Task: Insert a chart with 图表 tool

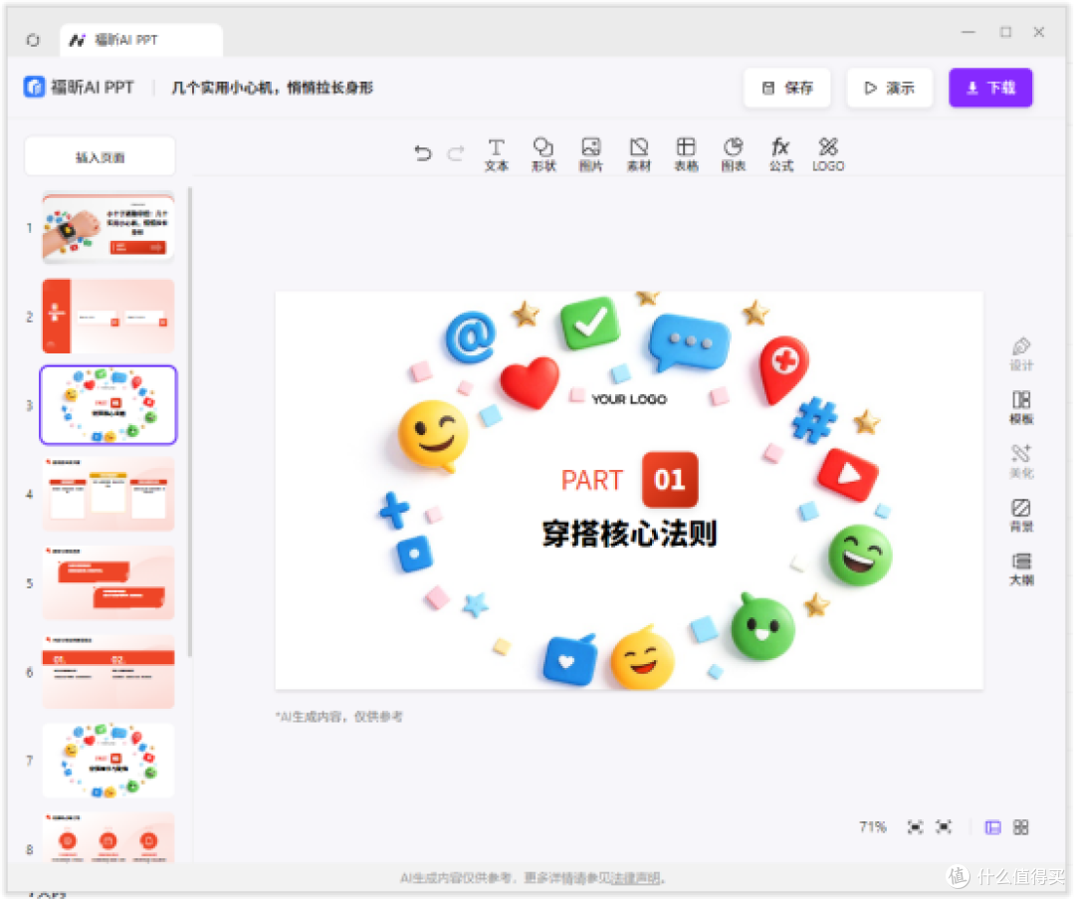Action: pyautogui.click(x=734, y=155)
